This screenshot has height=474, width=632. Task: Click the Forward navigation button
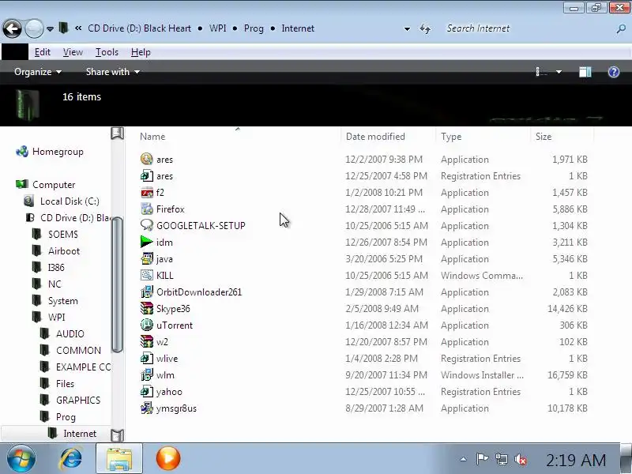click(x=34, y=28)
